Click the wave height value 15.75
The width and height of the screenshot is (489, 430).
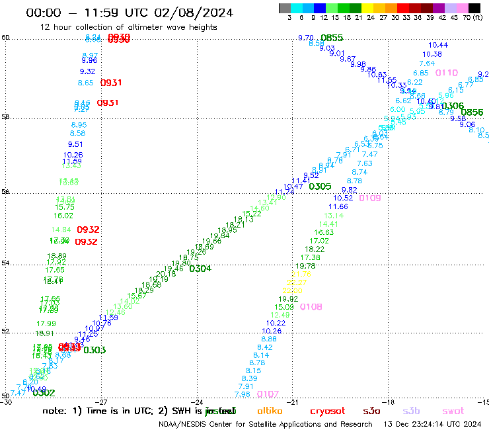(65, 207)
